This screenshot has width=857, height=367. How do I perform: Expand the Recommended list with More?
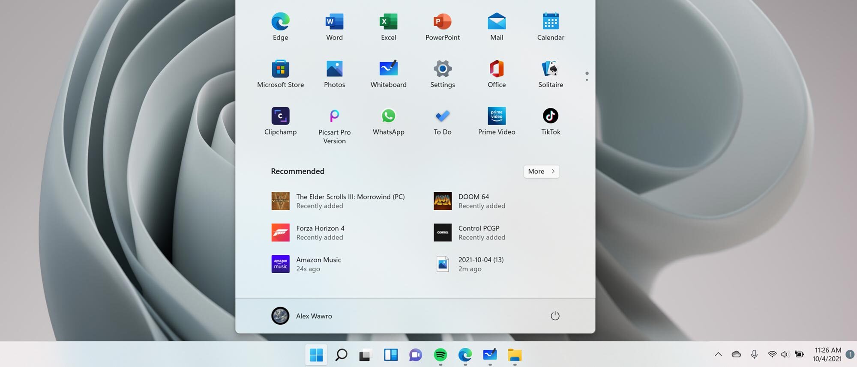(x=541, y=171)
